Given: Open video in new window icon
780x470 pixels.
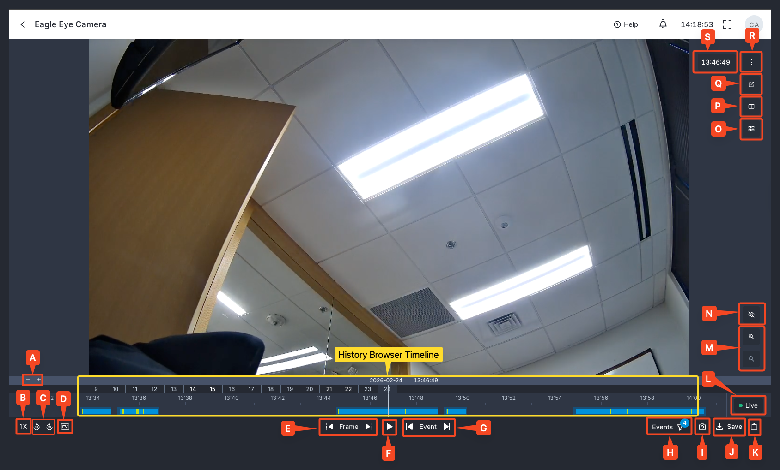Looking at the screenshot, I should [751, 84].
